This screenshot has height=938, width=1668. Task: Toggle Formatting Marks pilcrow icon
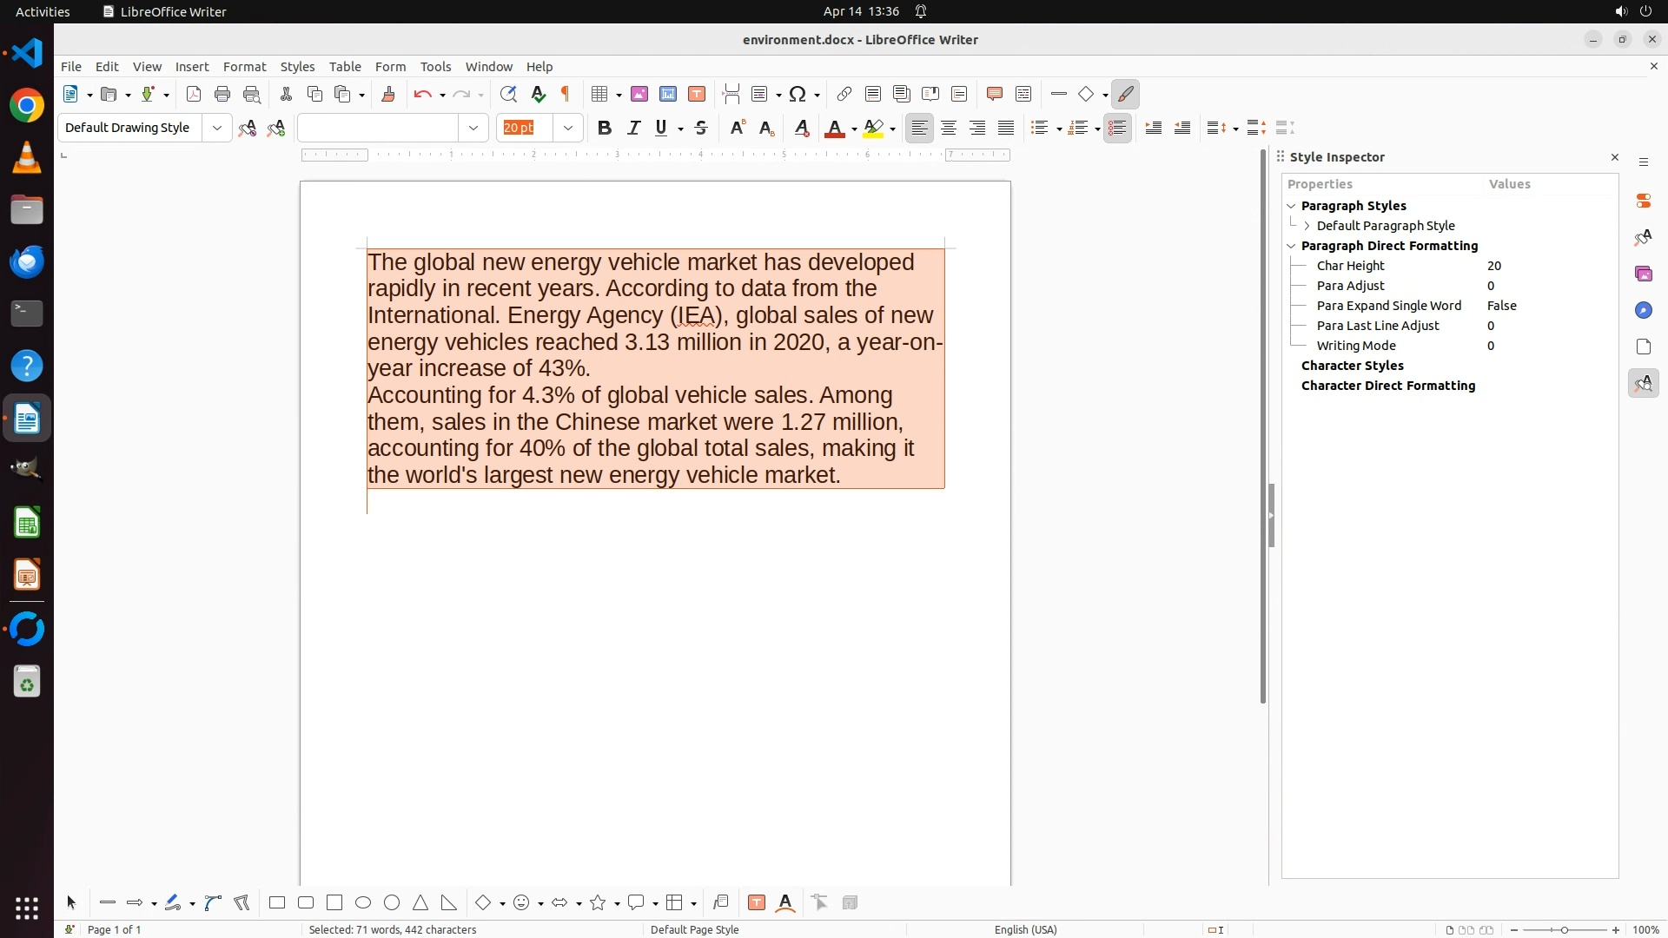point(566,94)
